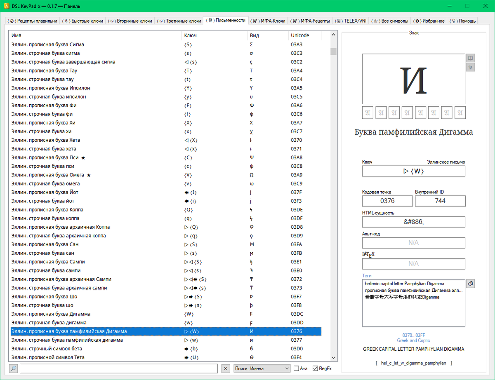Select row Эллин. прописная буква Тау
This screenshot has height=380, width=495.
click(166, 70)
